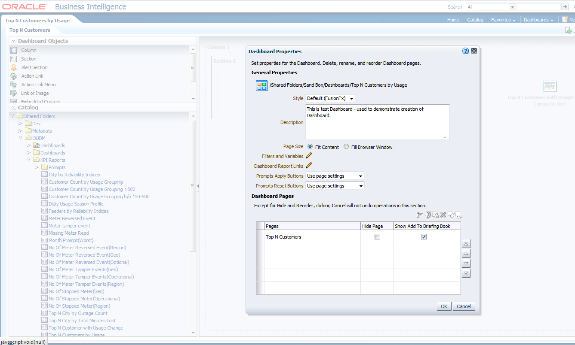
Task: Move selected page to bottom of list
Action: pyautogui.click(x=466, y=273)
